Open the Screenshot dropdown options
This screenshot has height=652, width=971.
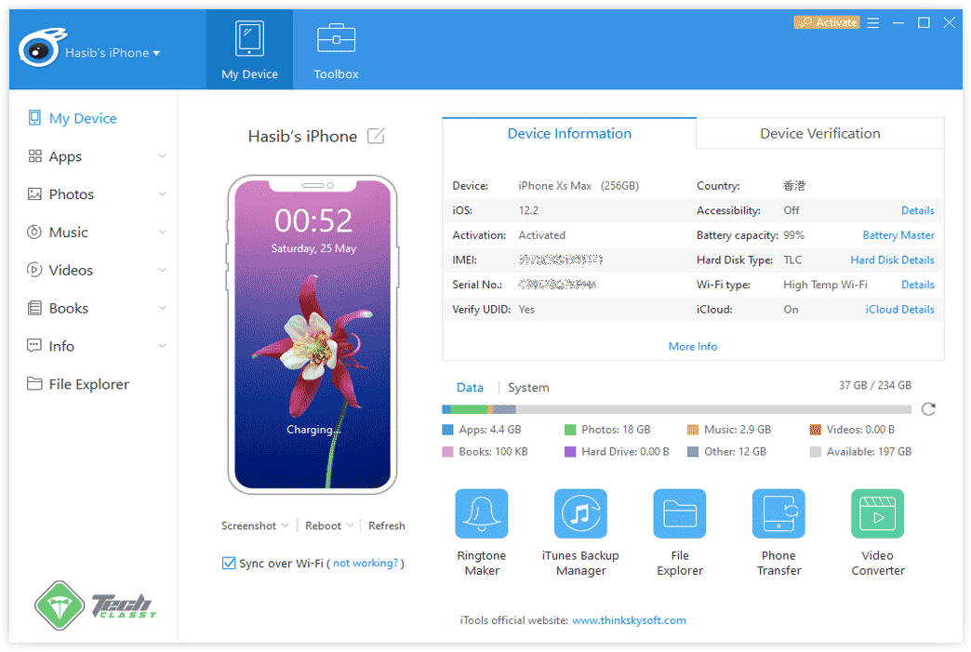[255, 526]
